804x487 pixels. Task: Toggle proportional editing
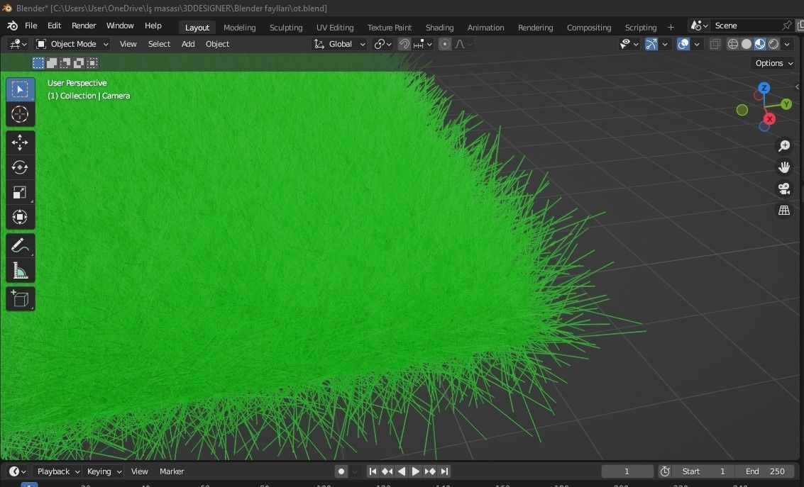click(444, 44)
